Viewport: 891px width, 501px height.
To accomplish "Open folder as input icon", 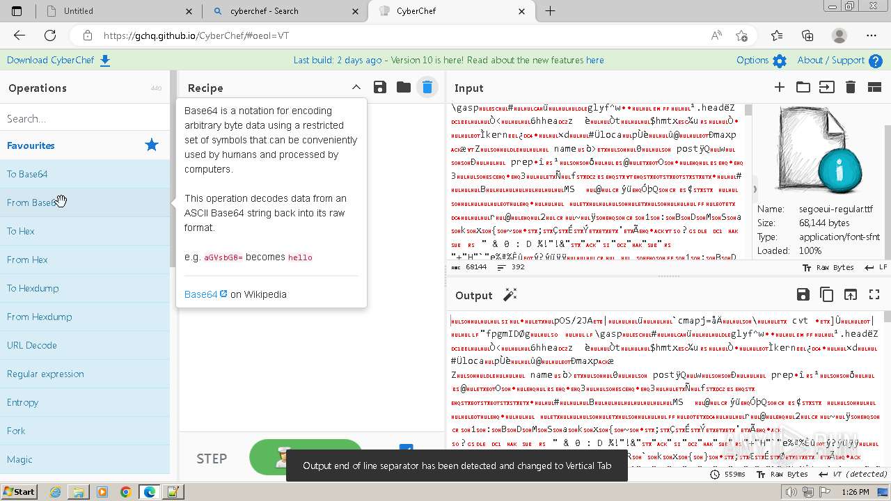I will 803,87.
